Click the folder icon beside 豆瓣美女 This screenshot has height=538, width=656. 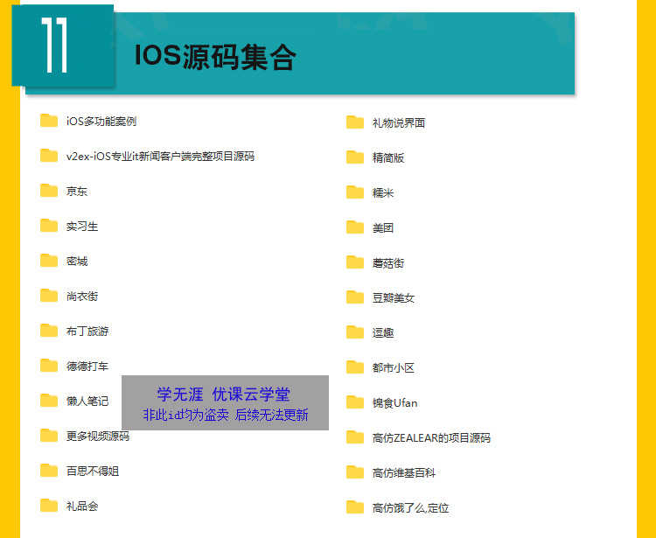tap(355, 297)
